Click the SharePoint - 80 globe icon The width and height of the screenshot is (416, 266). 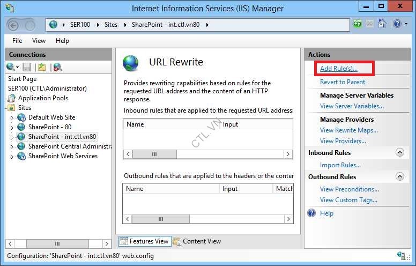click(x=21, y=127)
